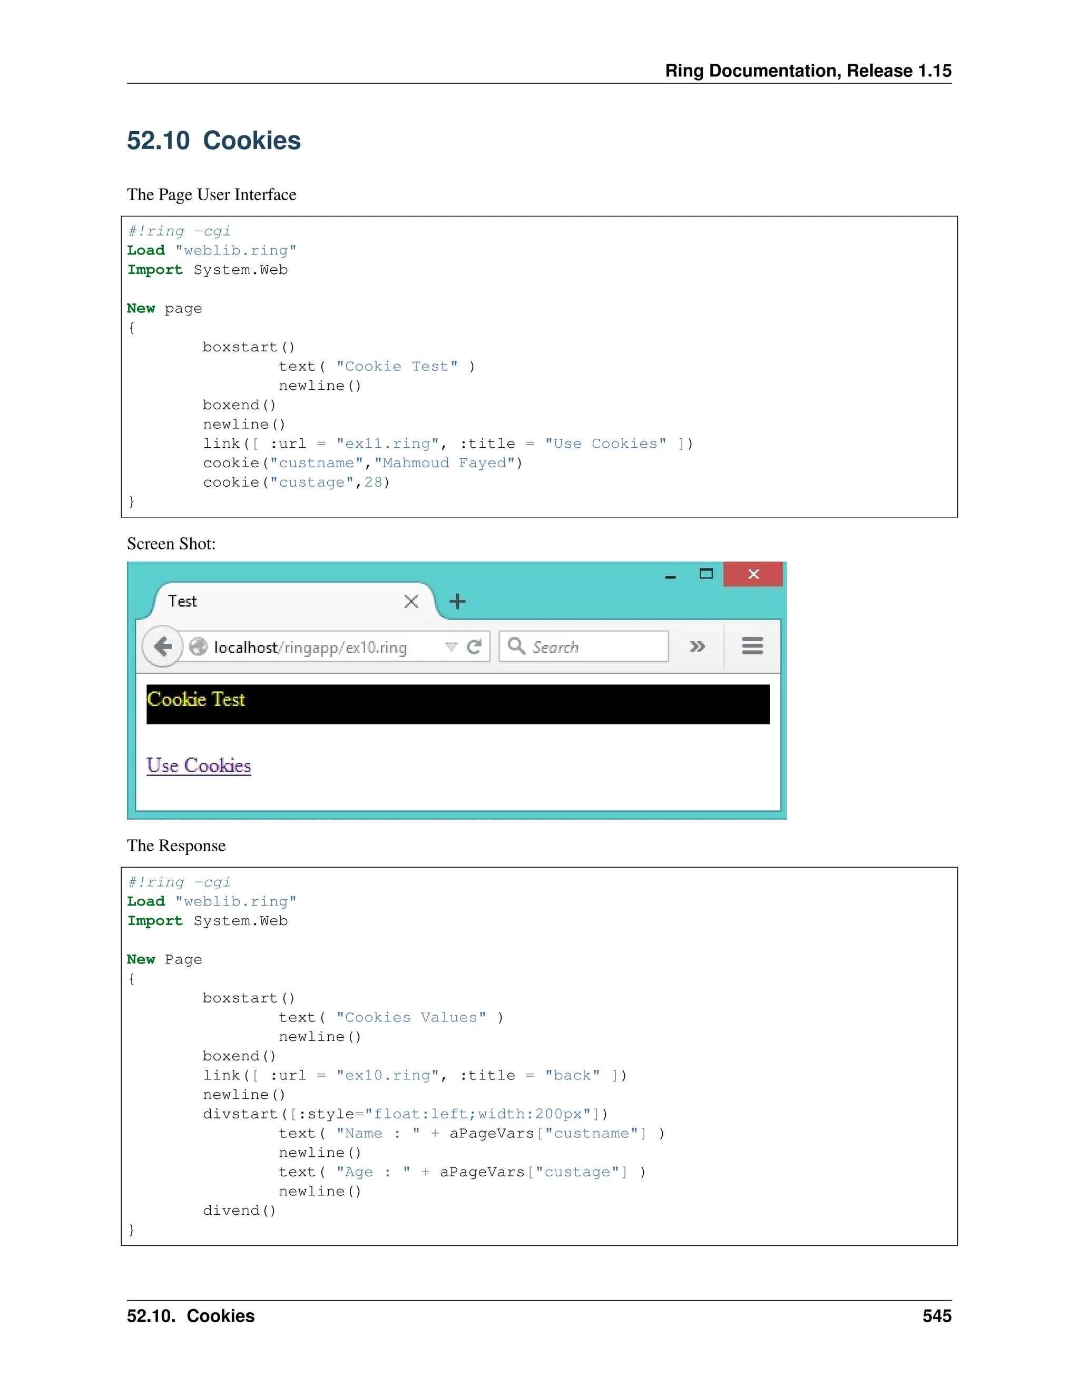Click the 52.10 Cookies section heading

coord(213,141)
